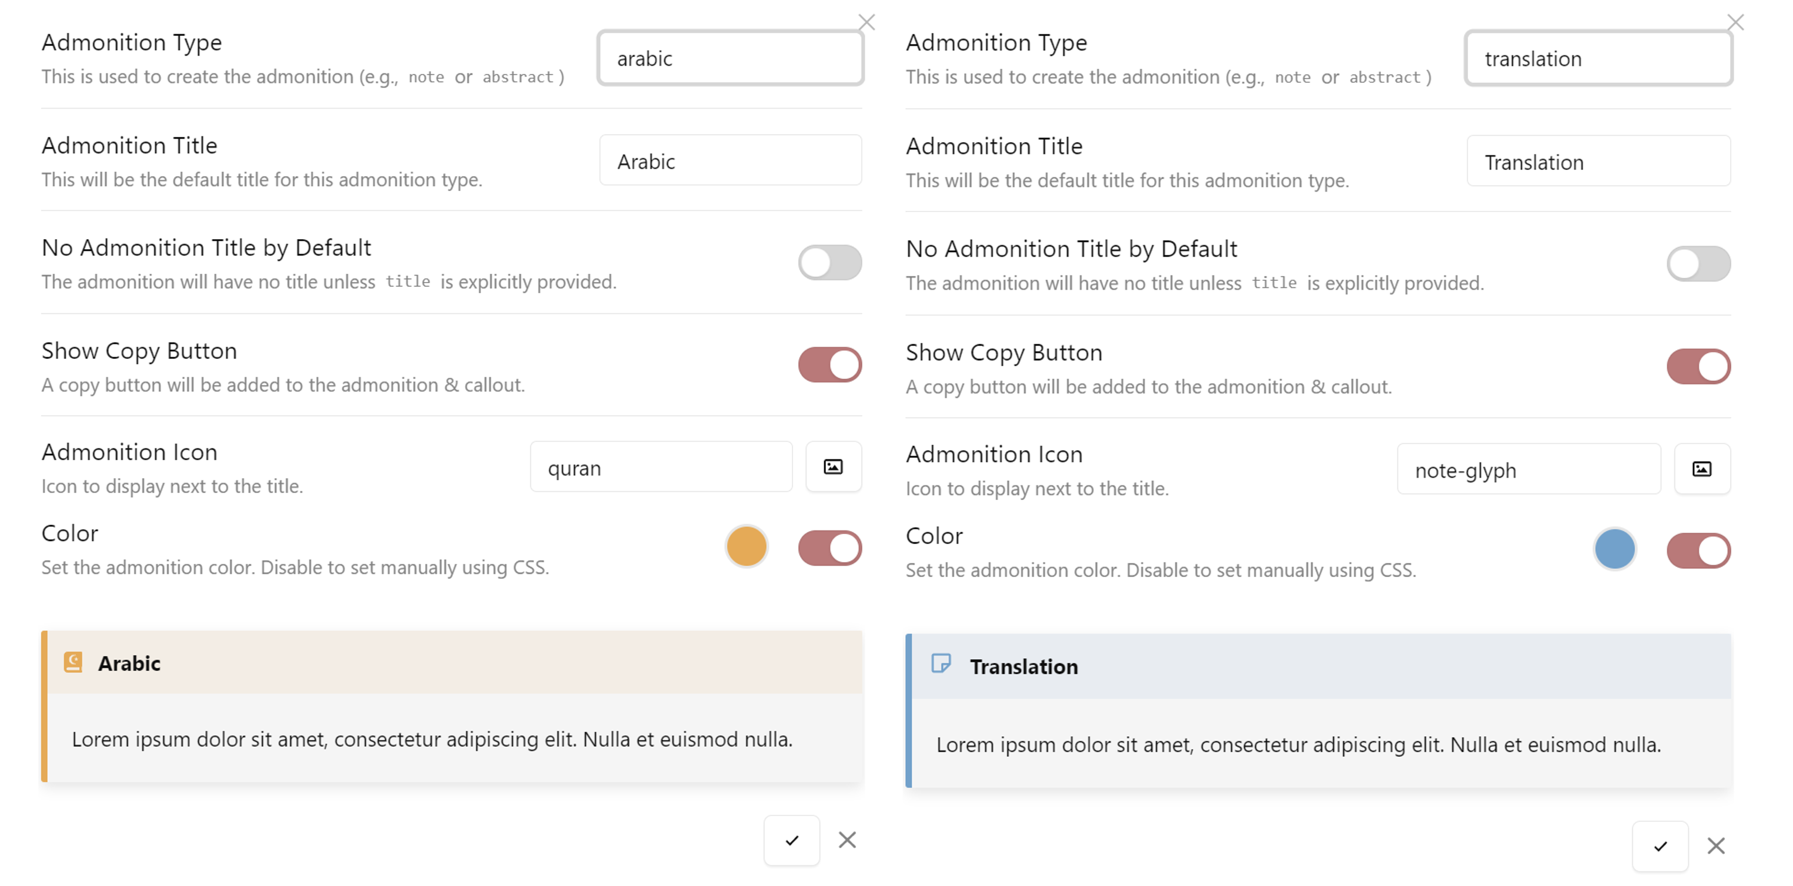
Task: Click the note glyph icon in Translation preview
Action: point(941,663)
